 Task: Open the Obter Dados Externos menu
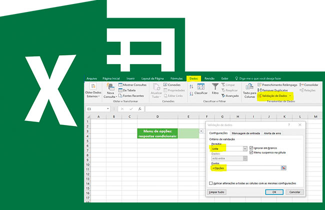93,90
